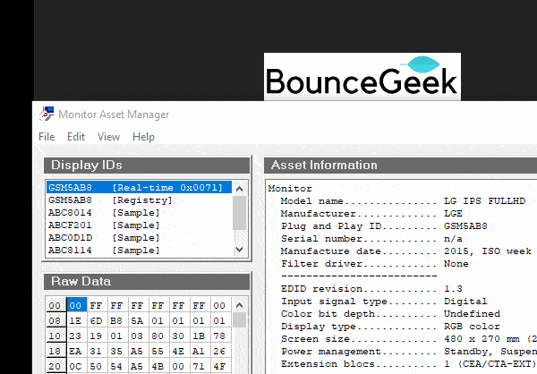Viewport: 537px width, 374px height.
Task: Click Raw Data row header 08
Action: click(x=55, y=320)
